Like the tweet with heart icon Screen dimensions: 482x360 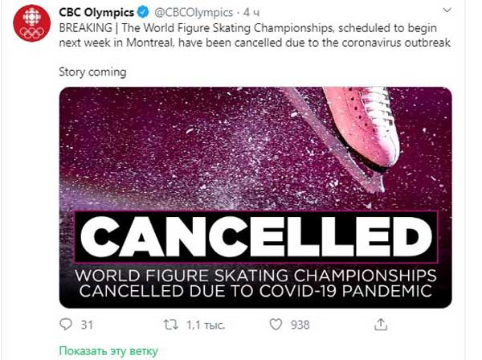tap(276, 325)
